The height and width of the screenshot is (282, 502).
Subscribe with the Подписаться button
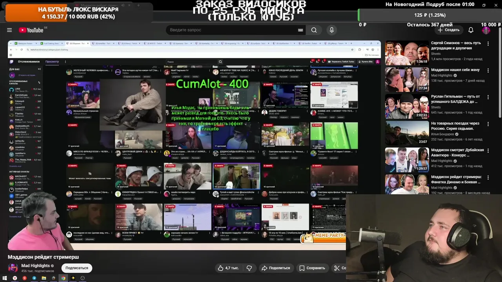click(77, 268)
